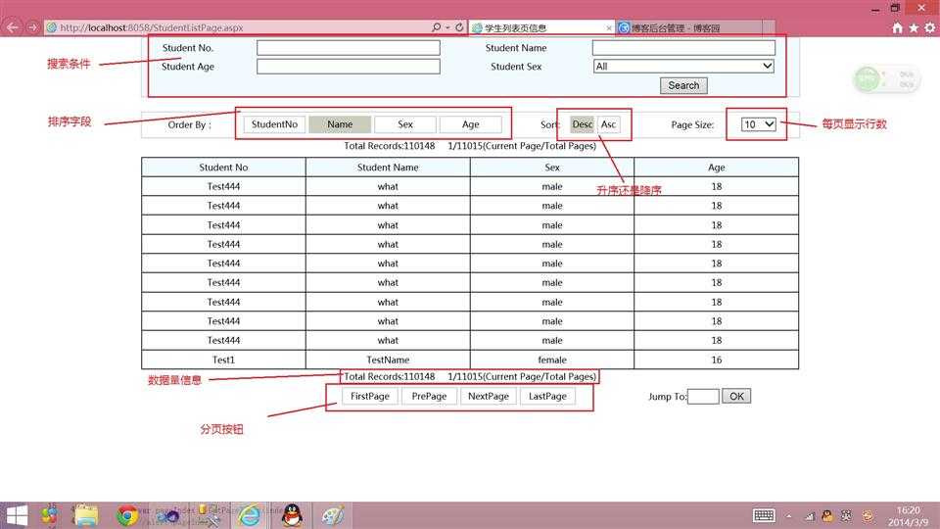Screen dimensions: 940x529
Task: Focus the Student Name input field
Action: [x=683, y=47]
